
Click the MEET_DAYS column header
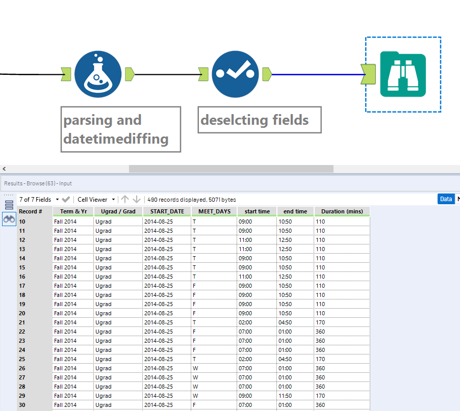click(214, 211)
